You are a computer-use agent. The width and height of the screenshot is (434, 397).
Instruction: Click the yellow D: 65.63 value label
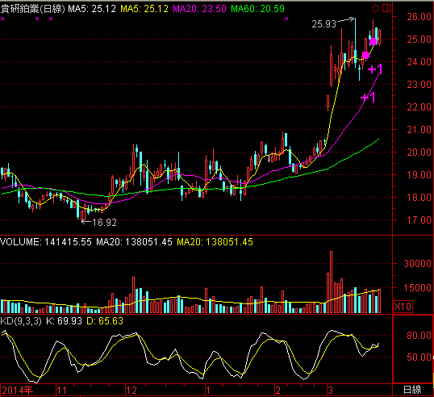coord(105,321)
